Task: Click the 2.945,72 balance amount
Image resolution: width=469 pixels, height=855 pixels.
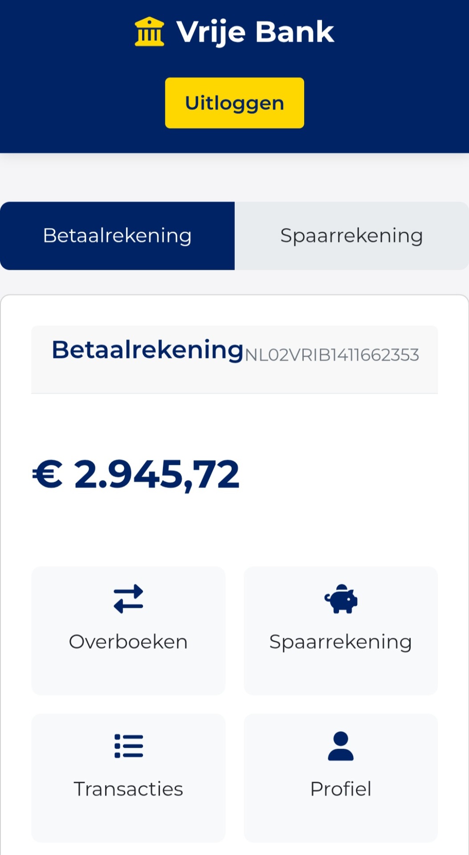Action: pos(157,474)
